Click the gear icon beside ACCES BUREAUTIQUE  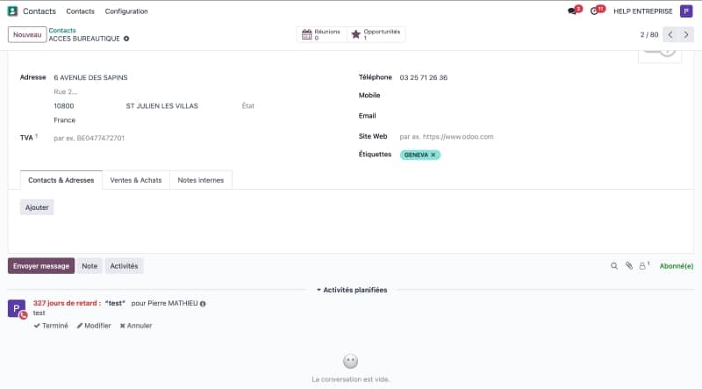(x=126, y=39)
